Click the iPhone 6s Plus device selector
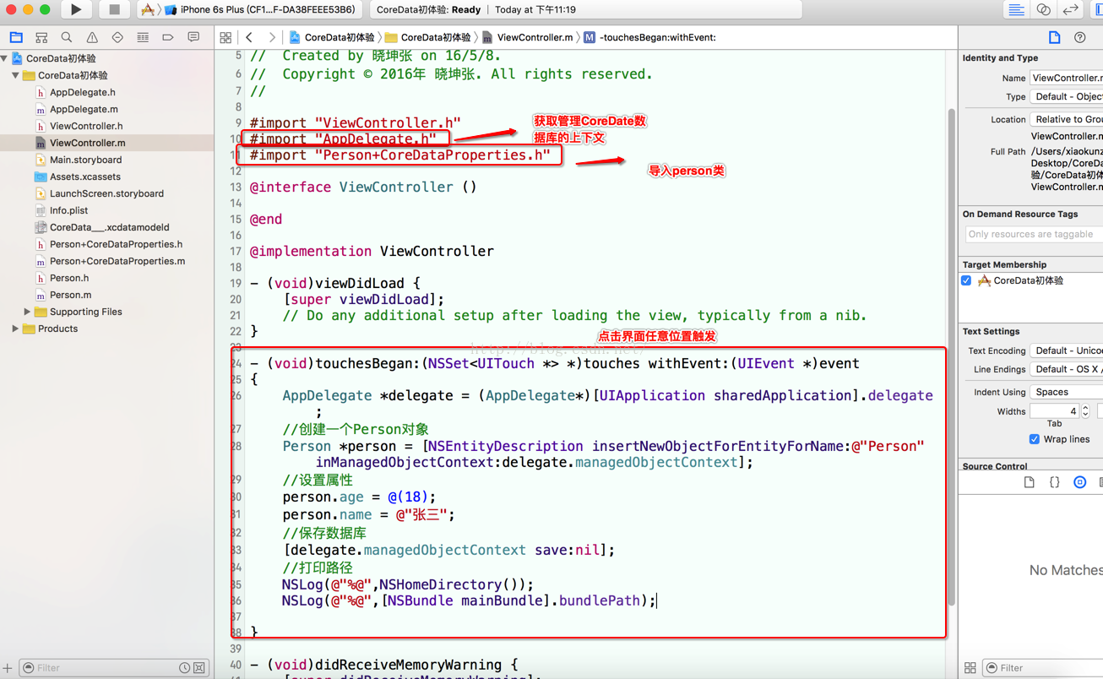Screen dimensions: 1103x679 coord(266,10)
